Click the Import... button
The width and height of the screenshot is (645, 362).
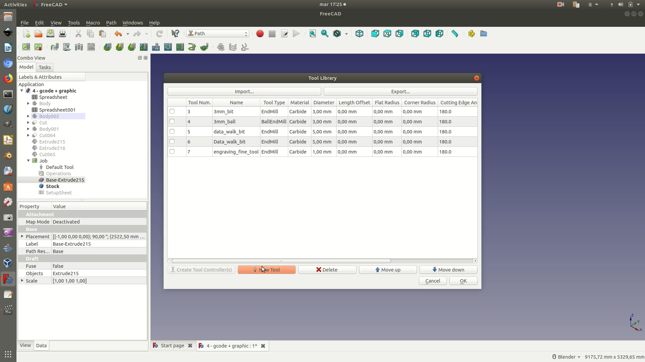[244, 92]
